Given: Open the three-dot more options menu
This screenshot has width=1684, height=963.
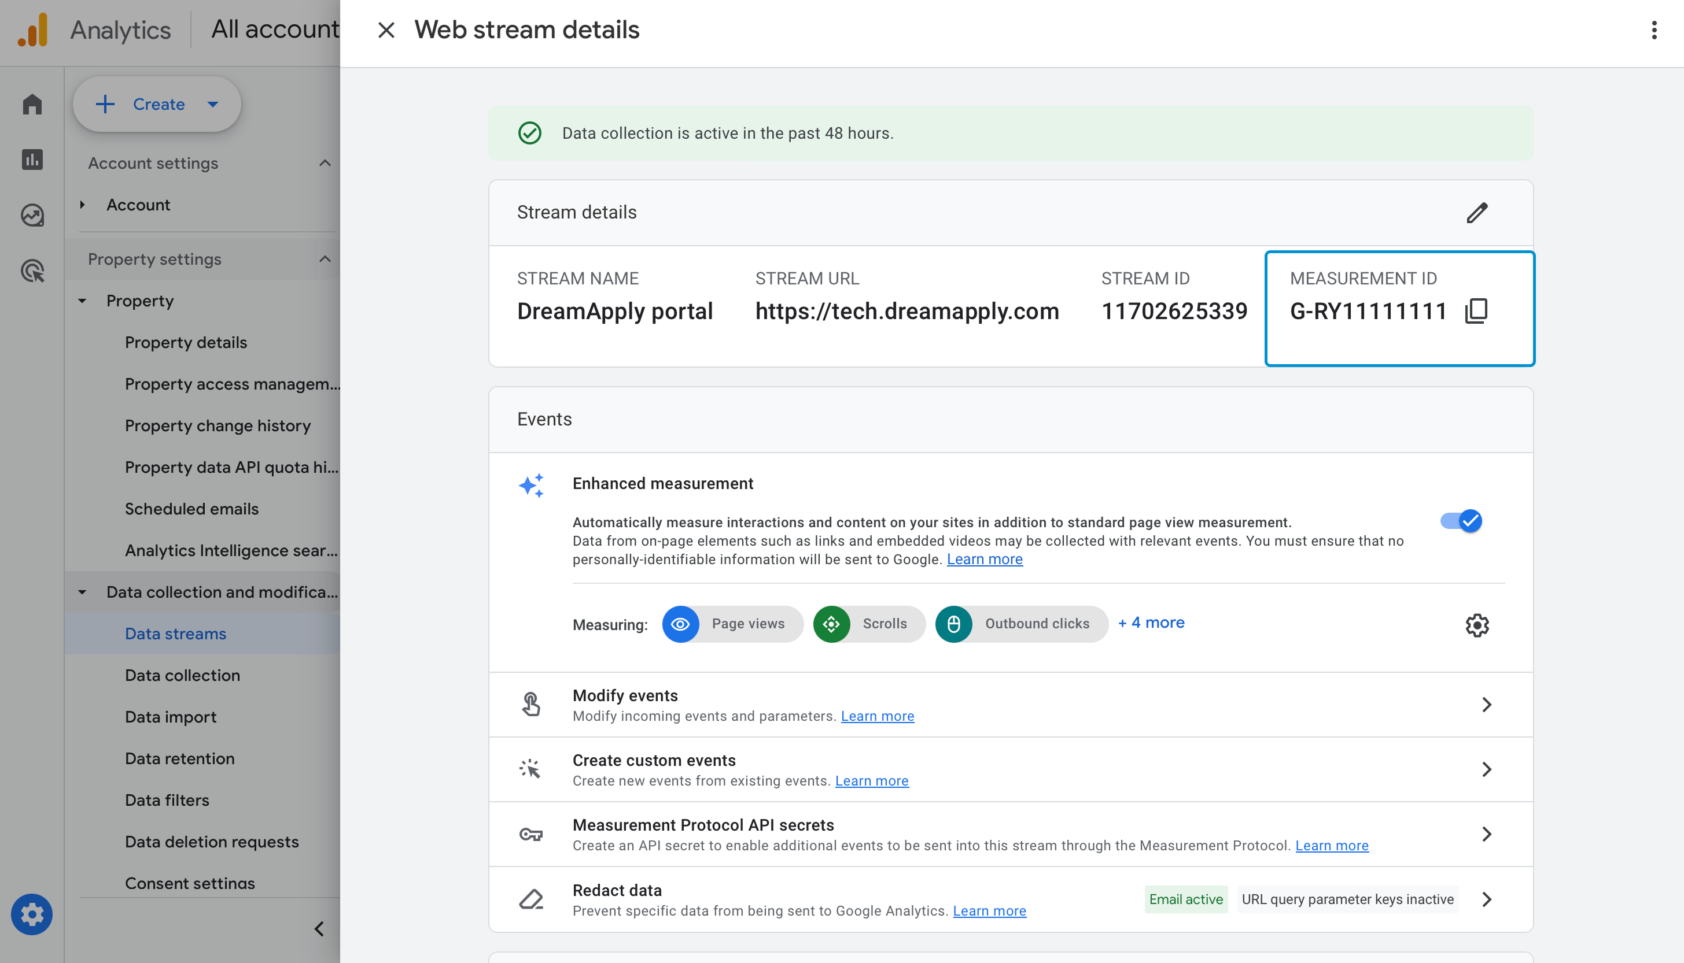Looking at the screenshot, I should click(1653, 31).
